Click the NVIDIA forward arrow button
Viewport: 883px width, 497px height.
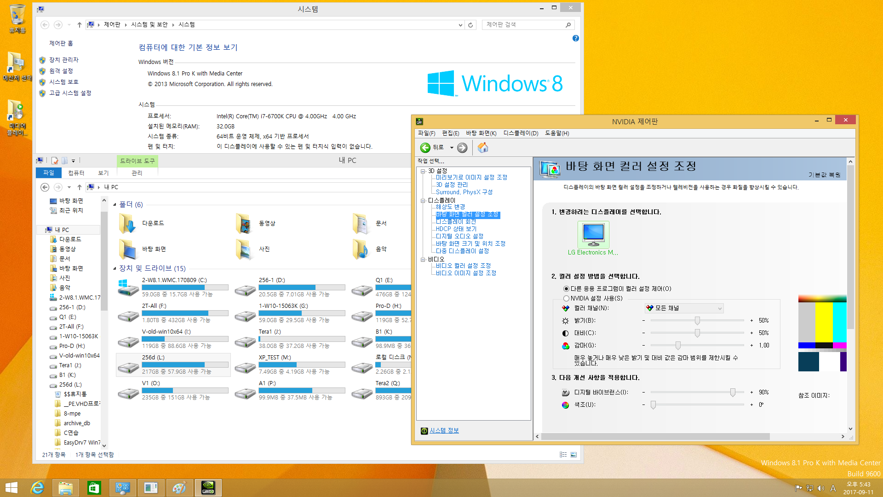(463, 148)
